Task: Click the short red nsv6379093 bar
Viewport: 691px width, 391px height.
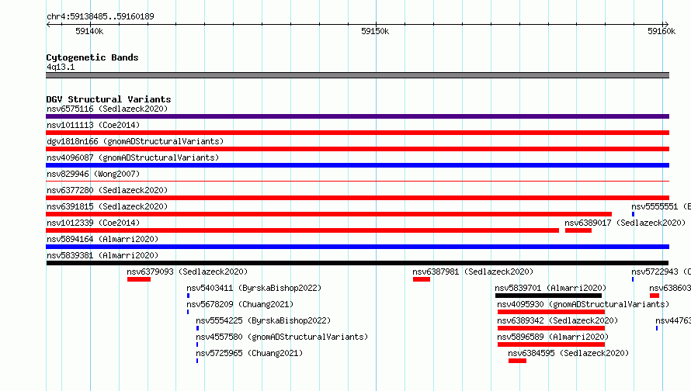Action: point(139,279)
